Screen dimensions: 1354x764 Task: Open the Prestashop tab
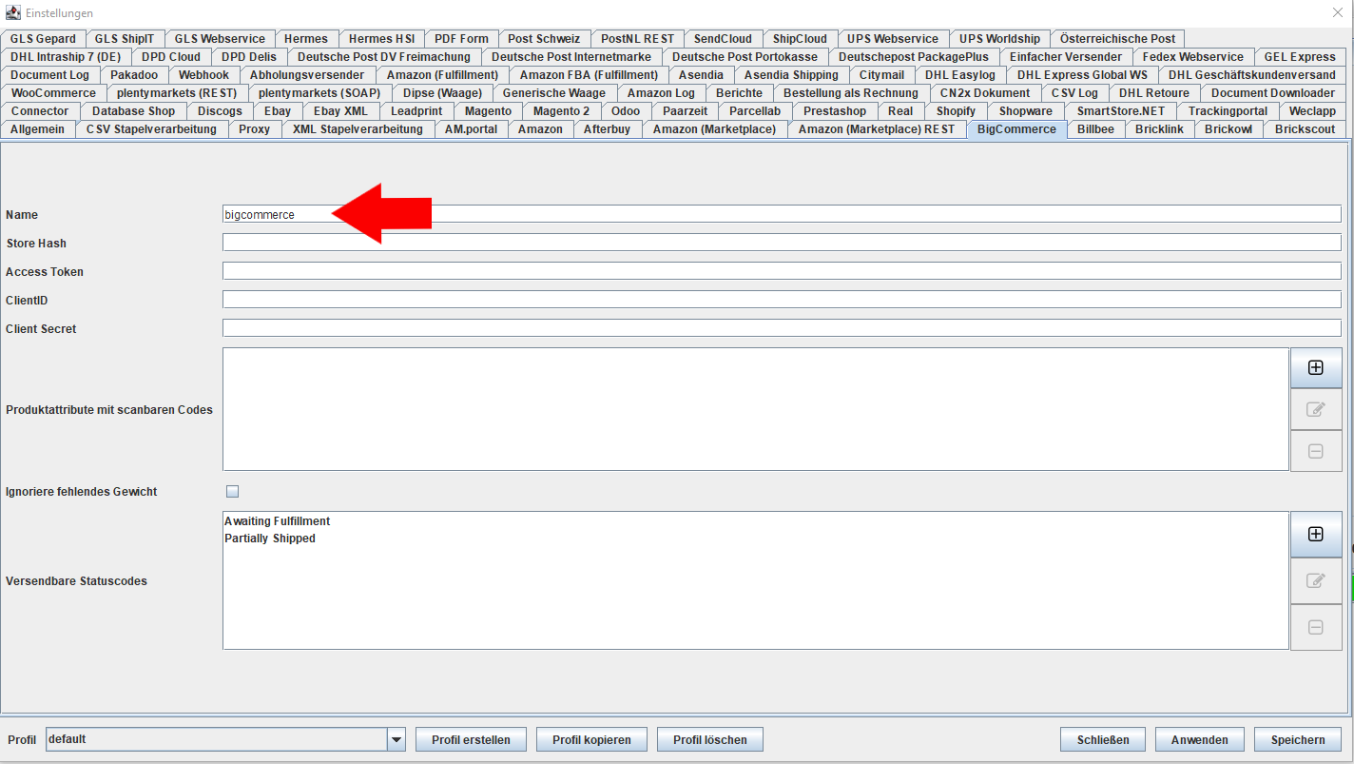(835, 111)
